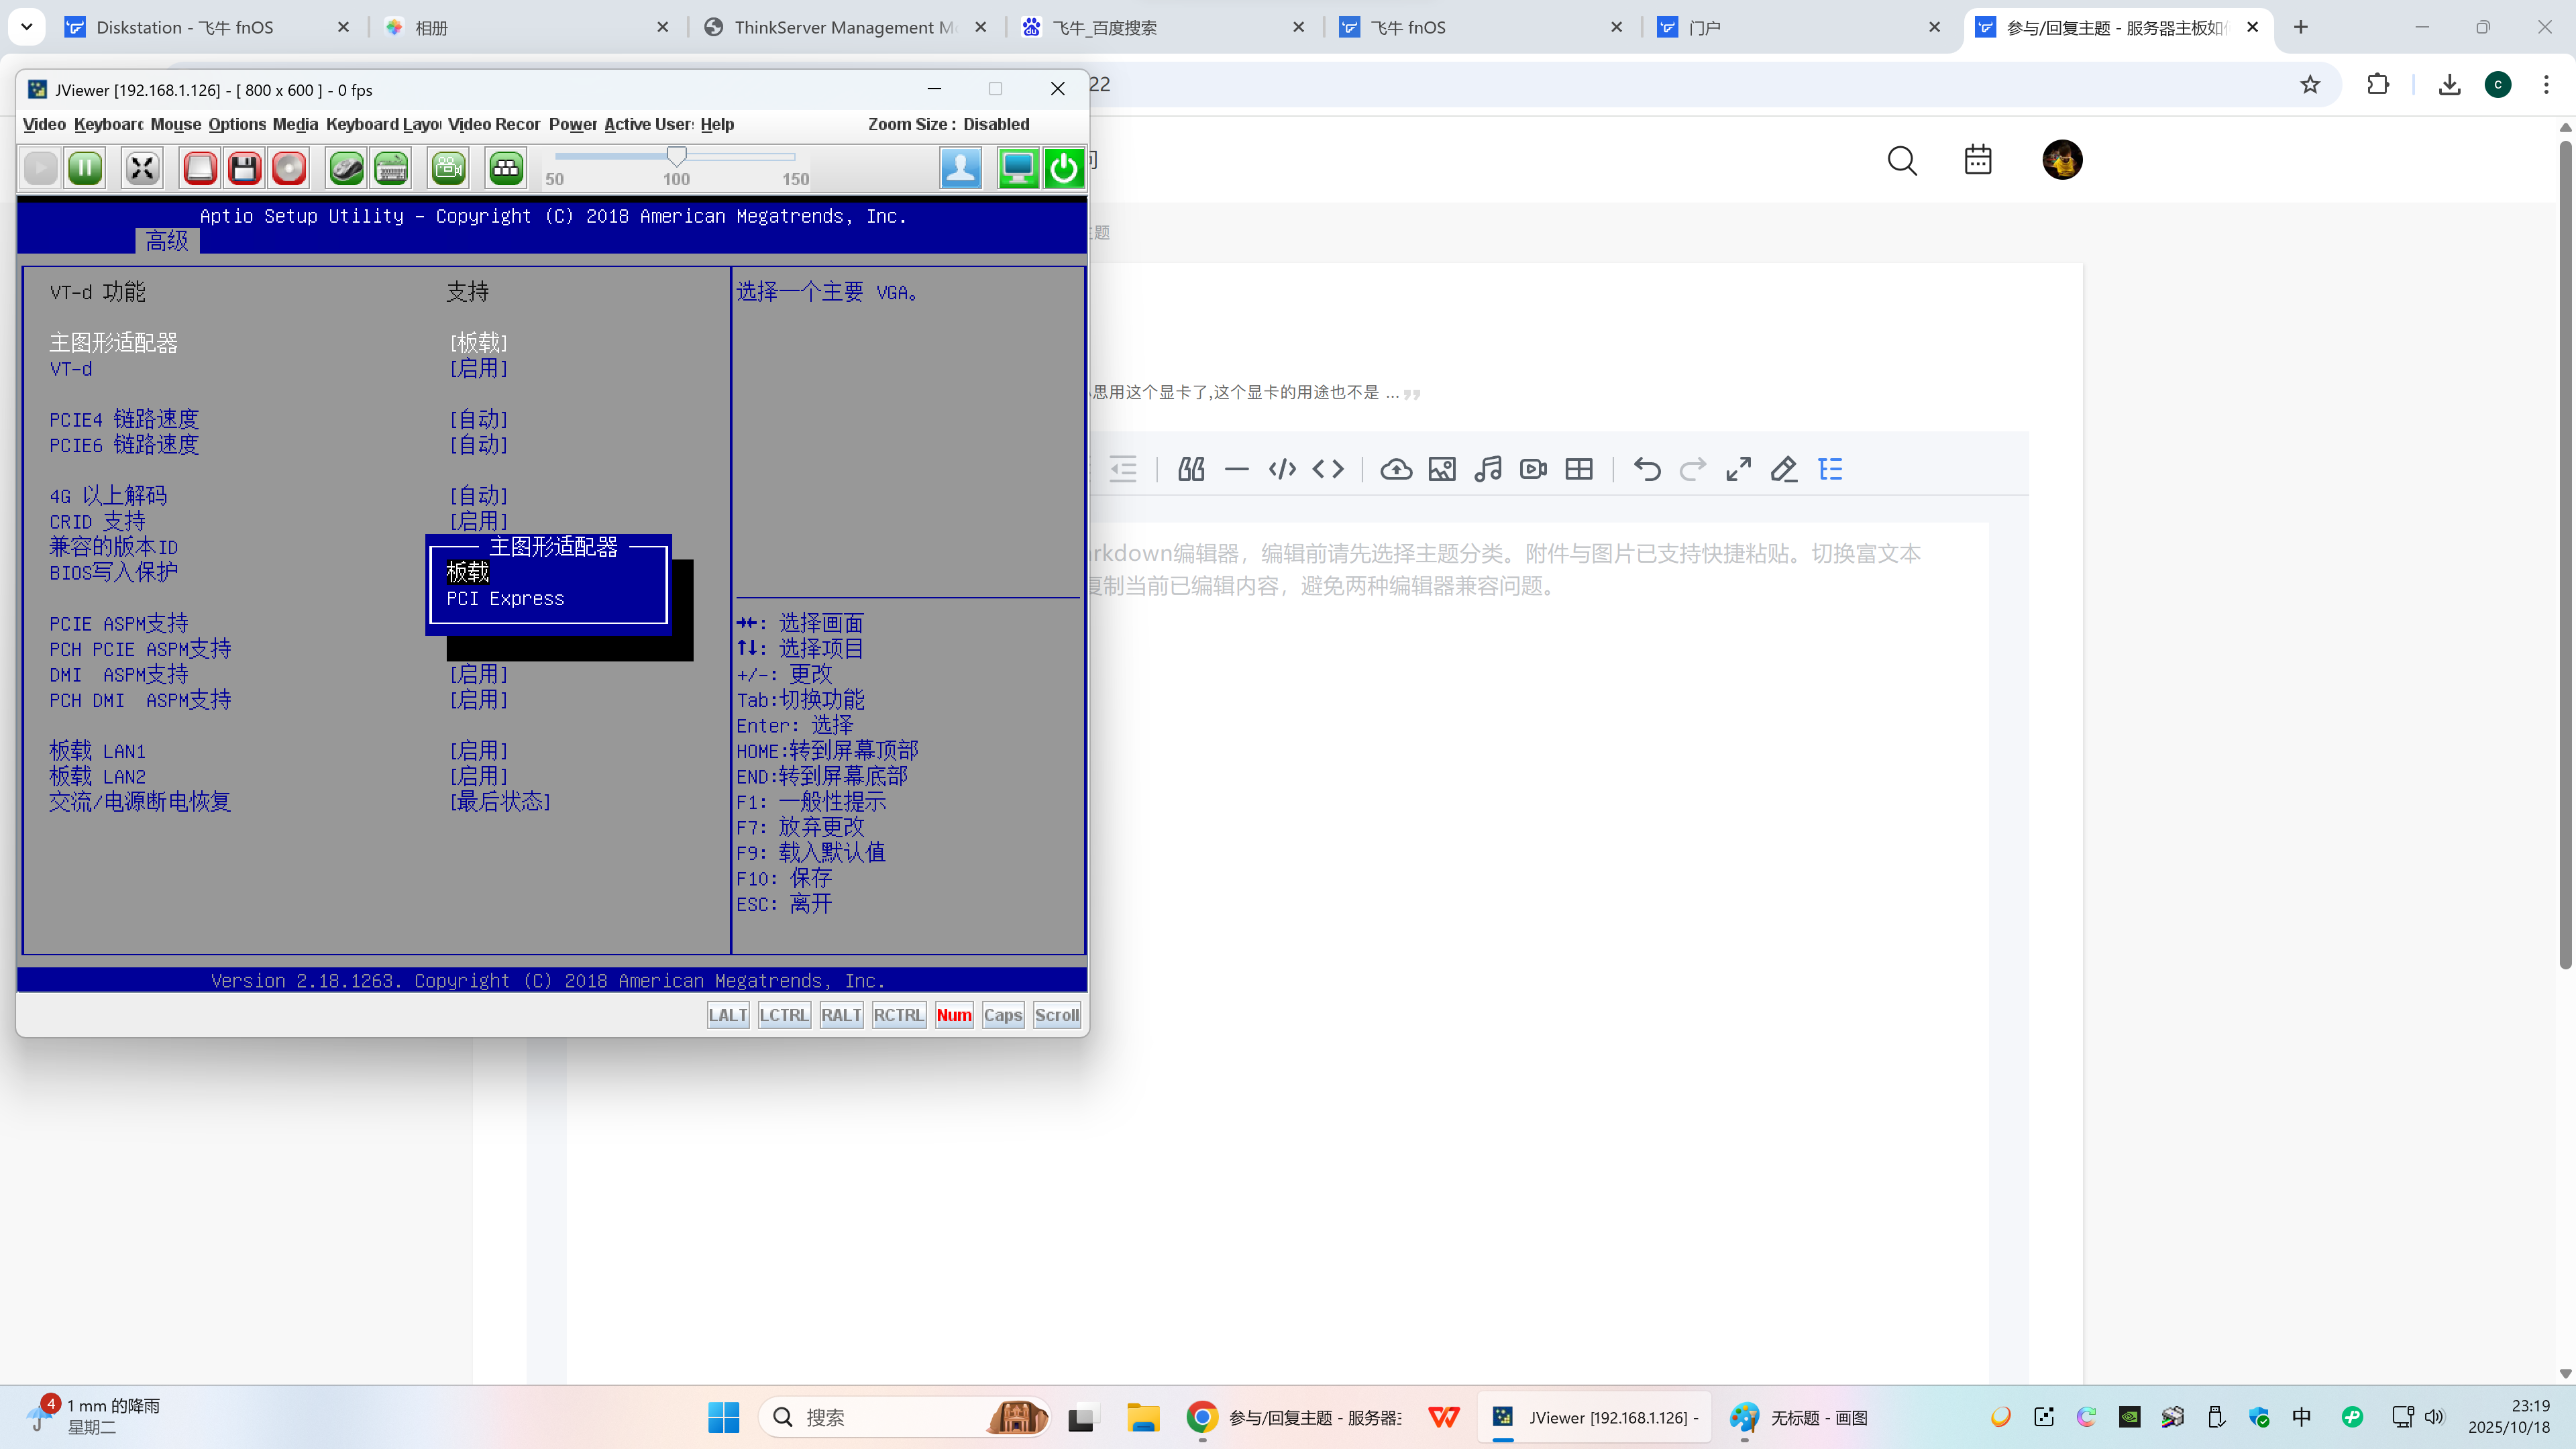Insert a code block with the code icon
Viewport: 2576px width, 1449px height.
click(x=1281, y=468)
